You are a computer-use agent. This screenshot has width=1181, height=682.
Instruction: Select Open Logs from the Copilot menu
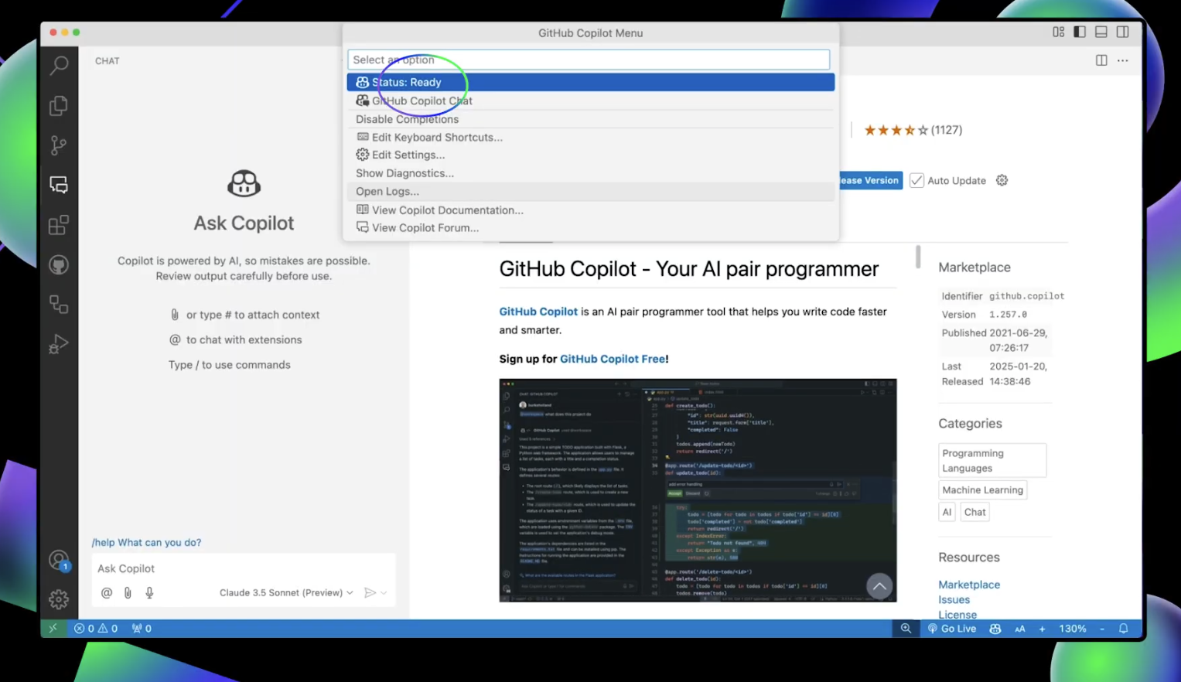(387, 191)
